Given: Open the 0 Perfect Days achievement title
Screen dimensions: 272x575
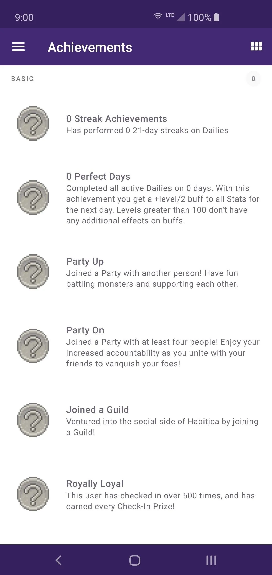Looking at the screenshot, I should coord(98,176).
